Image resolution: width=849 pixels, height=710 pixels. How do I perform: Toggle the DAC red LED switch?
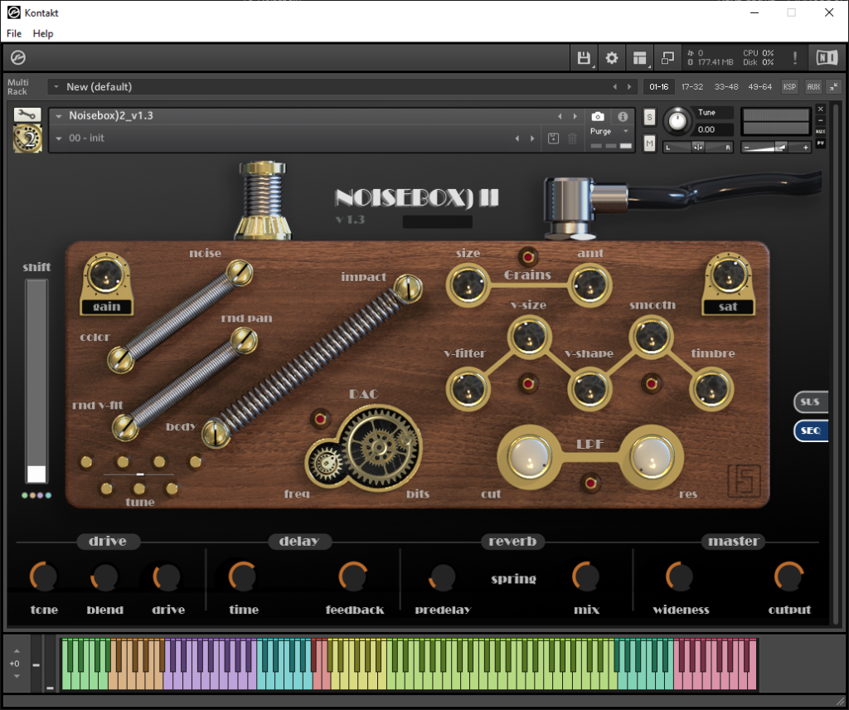(x=321, y=419)
